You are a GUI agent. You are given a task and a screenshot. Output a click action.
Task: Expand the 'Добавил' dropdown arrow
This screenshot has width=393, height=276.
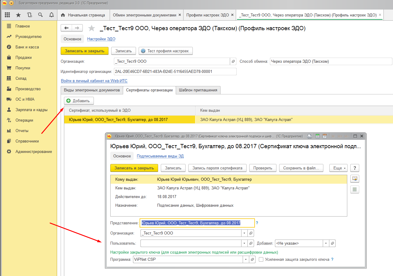[326, 243]
